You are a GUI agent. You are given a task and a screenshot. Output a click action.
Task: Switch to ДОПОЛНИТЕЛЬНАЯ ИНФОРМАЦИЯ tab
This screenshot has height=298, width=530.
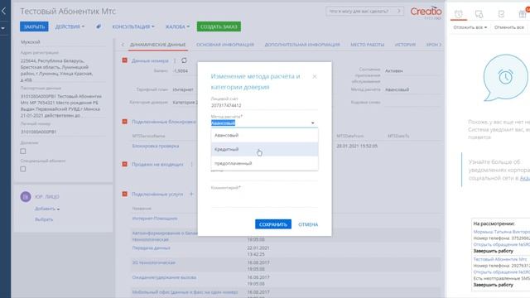(302, 45)
